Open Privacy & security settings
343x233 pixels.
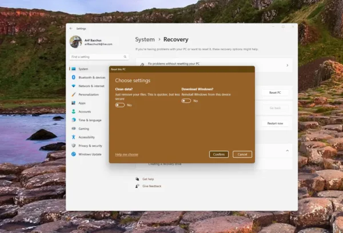tap(90, 146)
